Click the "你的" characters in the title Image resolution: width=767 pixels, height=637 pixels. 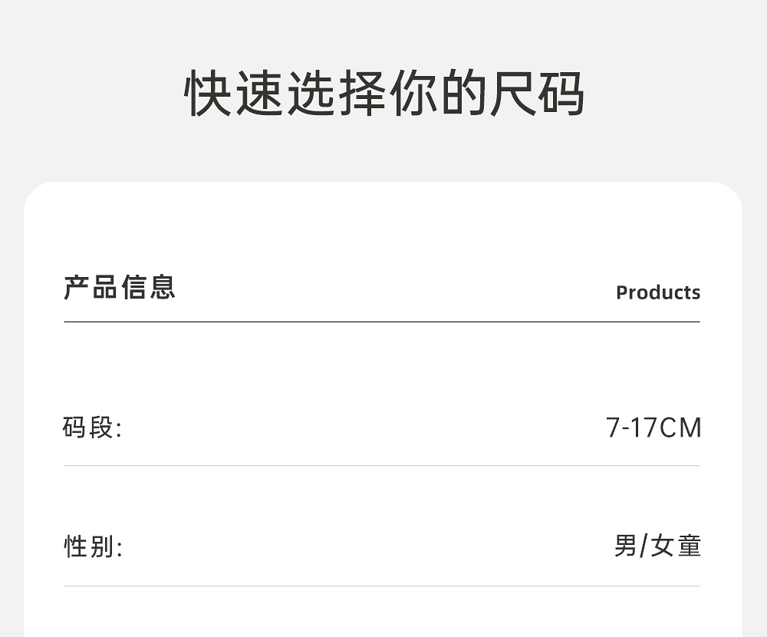[436, 94]
